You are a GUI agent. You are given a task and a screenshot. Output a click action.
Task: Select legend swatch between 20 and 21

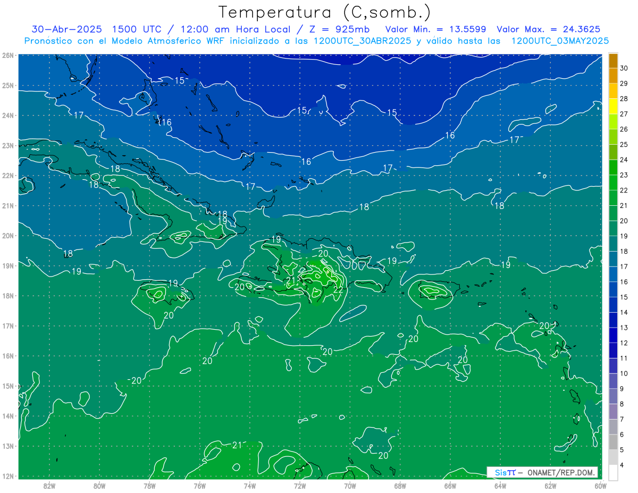pos(613,213)
